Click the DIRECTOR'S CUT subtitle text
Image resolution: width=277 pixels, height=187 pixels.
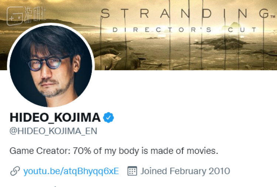point(184,30)
